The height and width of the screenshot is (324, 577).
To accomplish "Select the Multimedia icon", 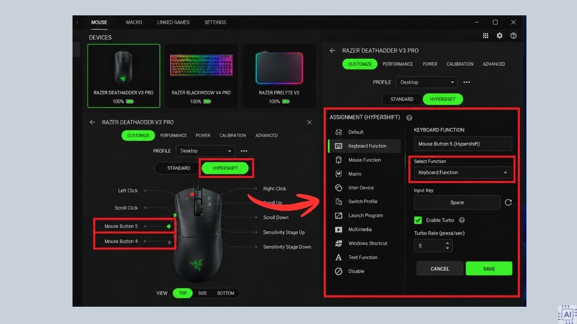I will 339,229.
